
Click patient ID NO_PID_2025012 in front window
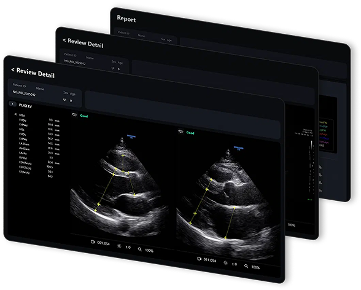[24, 93]
